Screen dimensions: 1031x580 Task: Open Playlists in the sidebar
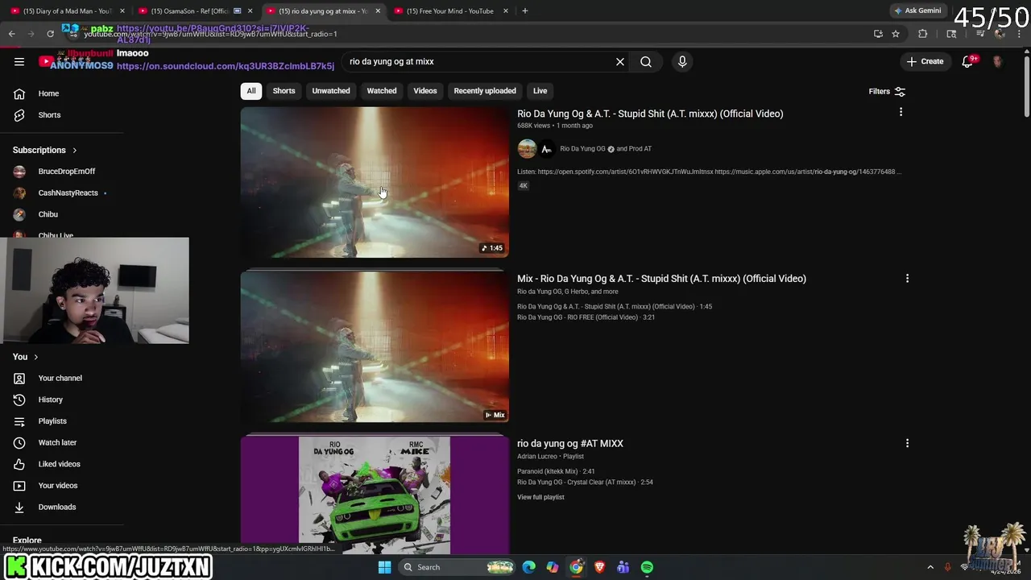[x=52, y=421]
